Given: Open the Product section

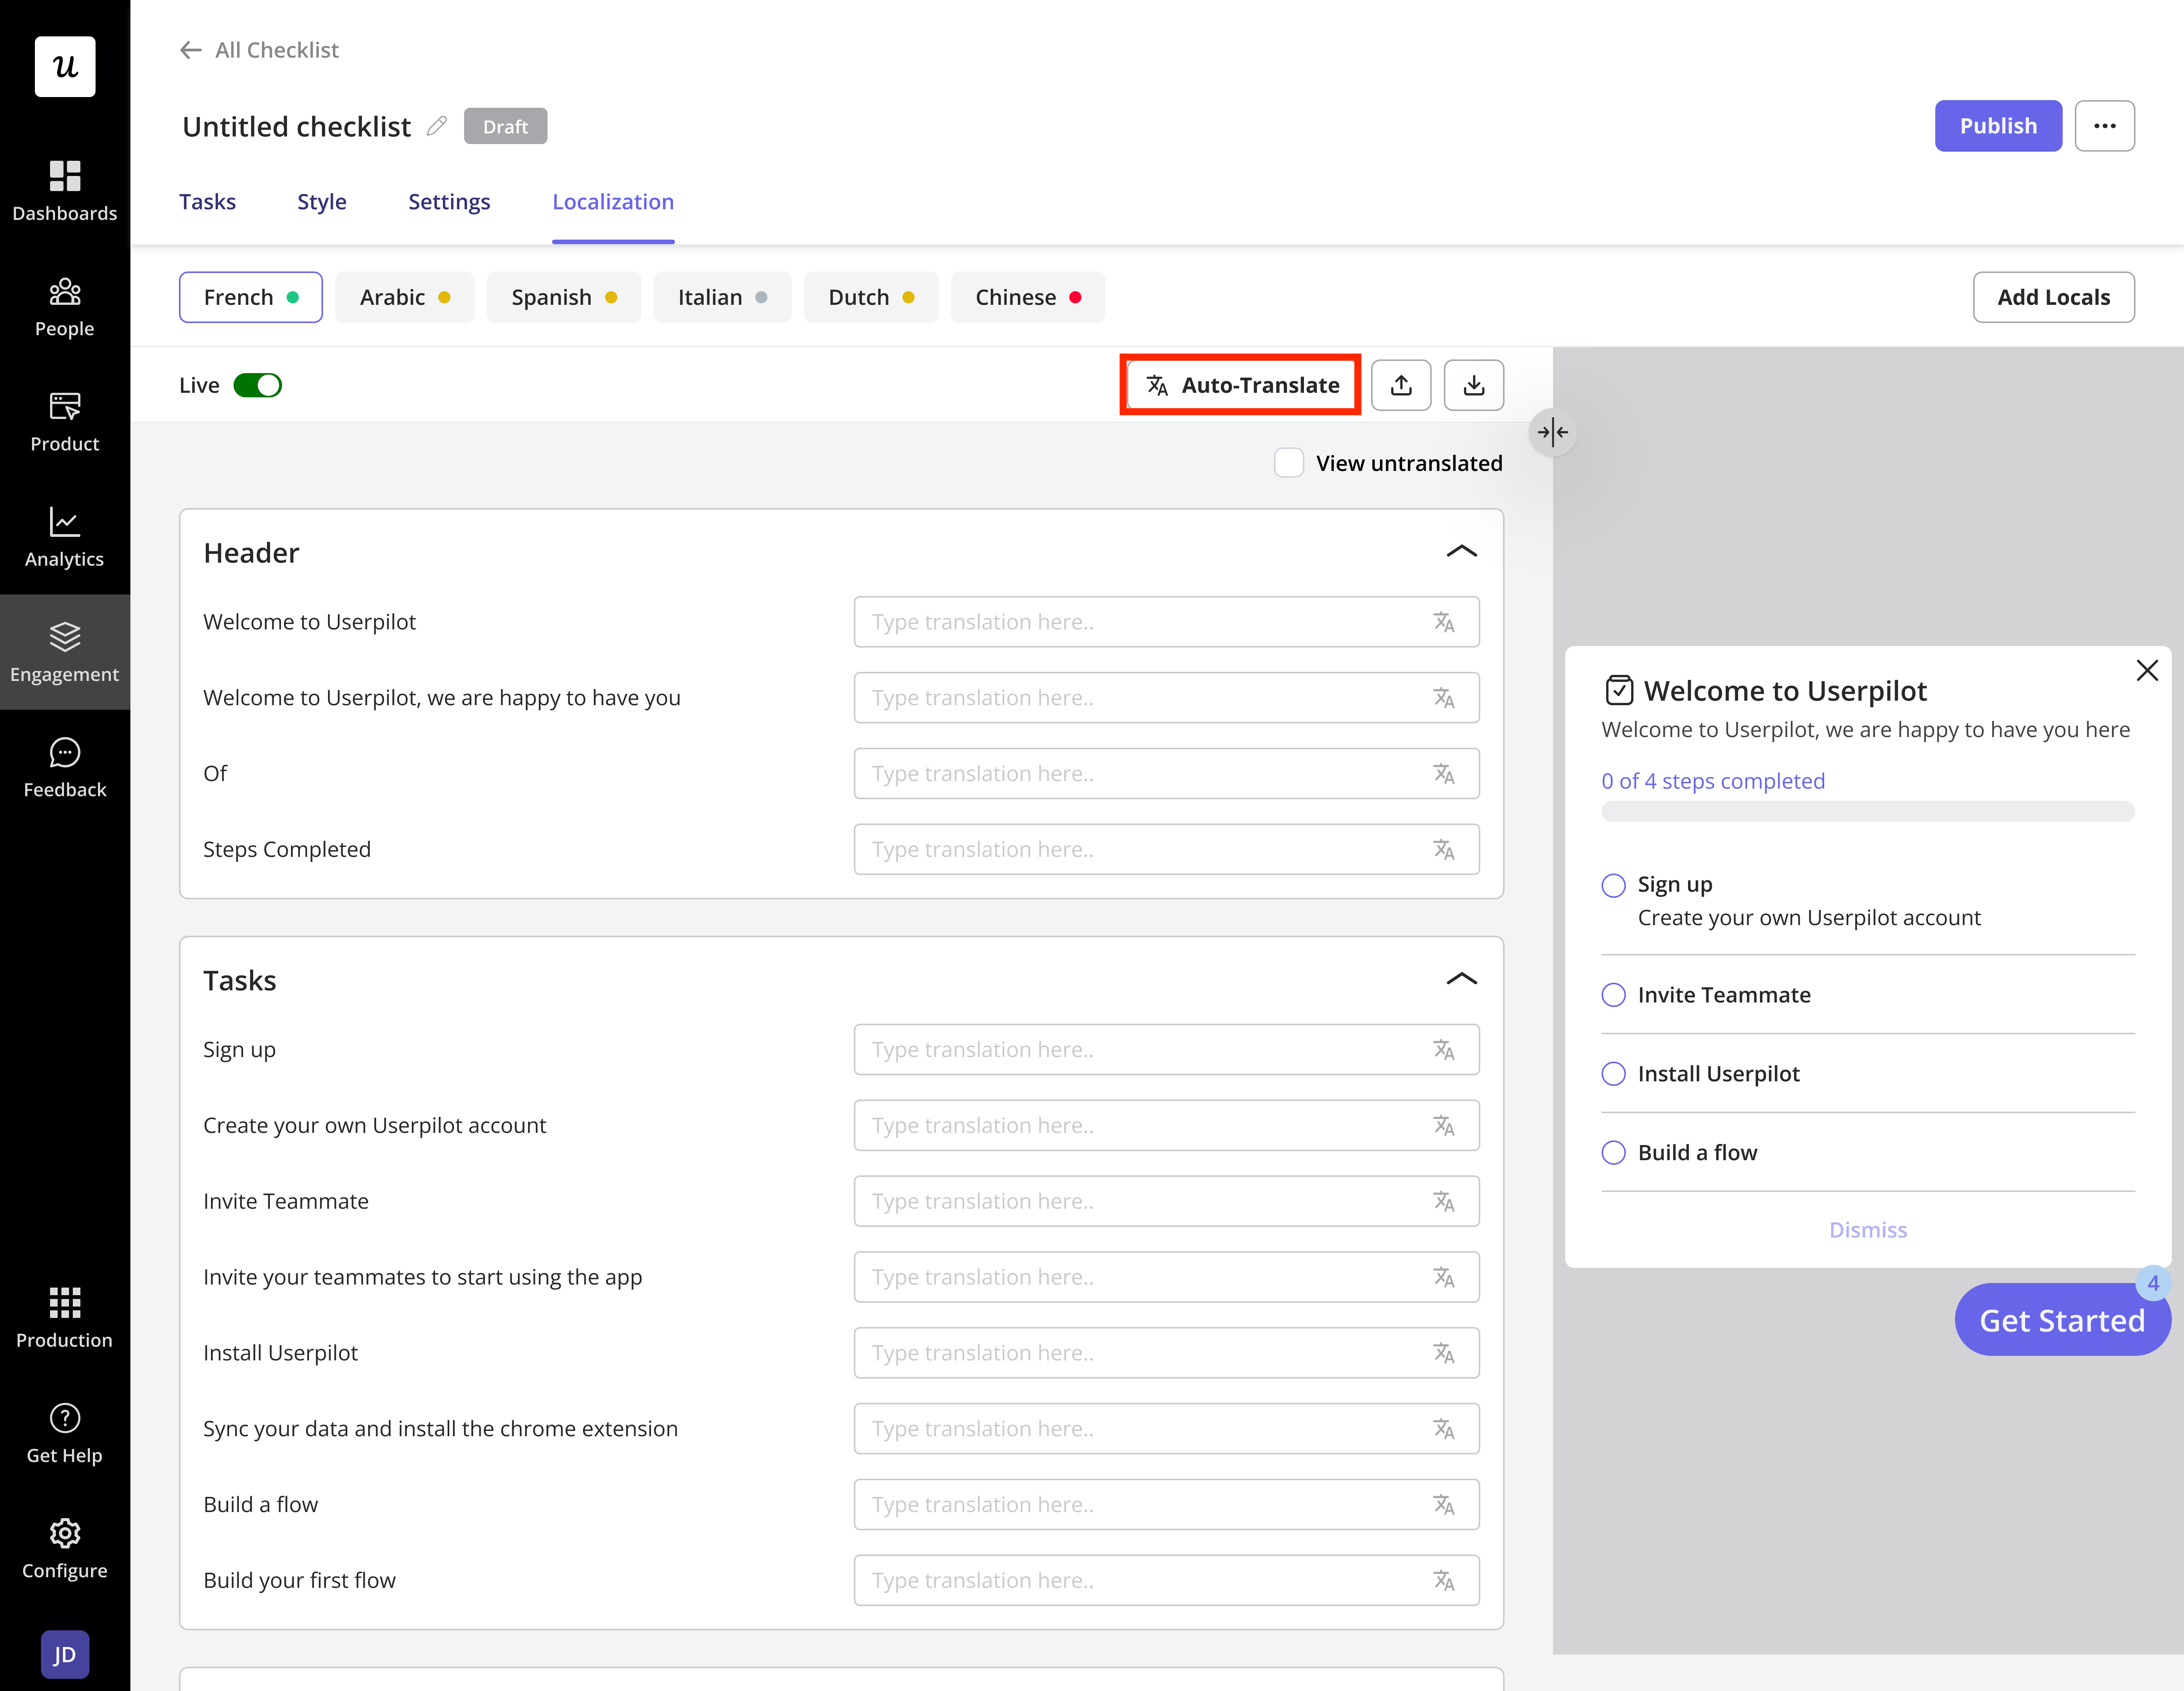Looking at the screenshot, I should coord(65,422).
